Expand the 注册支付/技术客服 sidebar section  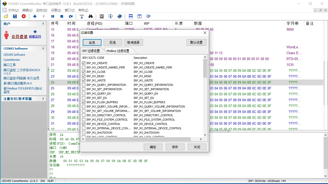point(43,99)
